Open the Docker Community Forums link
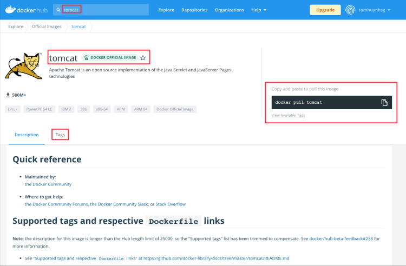Image resolution: width=406 pixels, height=266 pixels. [x=56, y=204]
